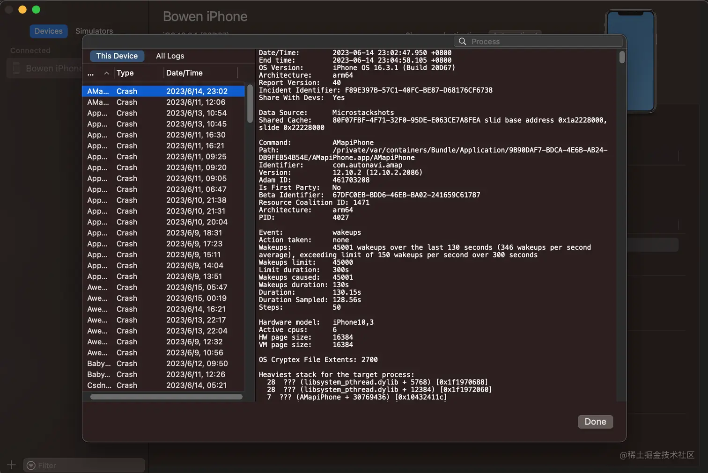Click the horizontal scrollbar under log list
Screen dimensions: 708x473
click(x=166, y=397)
